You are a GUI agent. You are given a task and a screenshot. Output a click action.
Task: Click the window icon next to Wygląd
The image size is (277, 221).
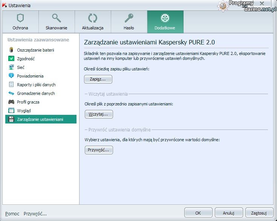point(11,110)
